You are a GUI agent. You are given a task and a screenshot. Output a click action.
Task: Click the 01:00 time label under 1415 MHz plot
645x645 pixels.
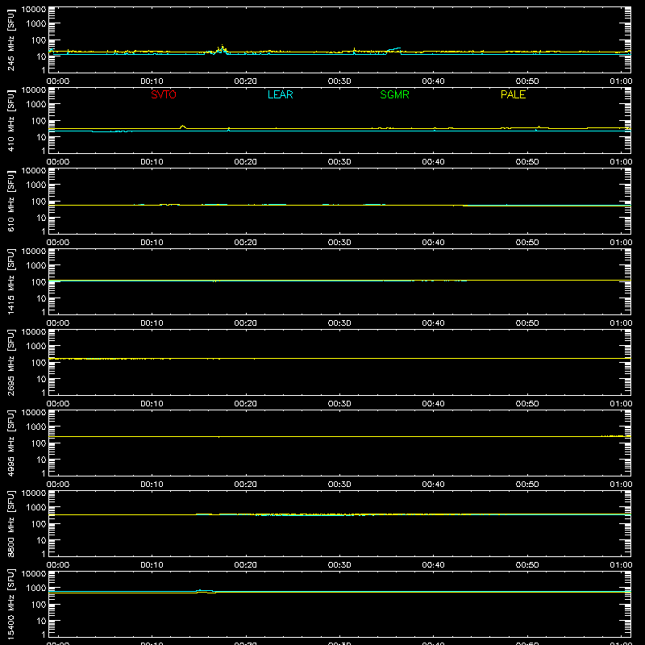click(621, 323)
